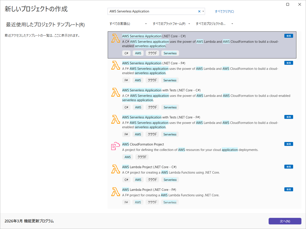The height and width of the screenshot is (229, 306).
Task: Select AWS Lambda Project (.NET Core - C#) template
Action: [x=202, y=174]
